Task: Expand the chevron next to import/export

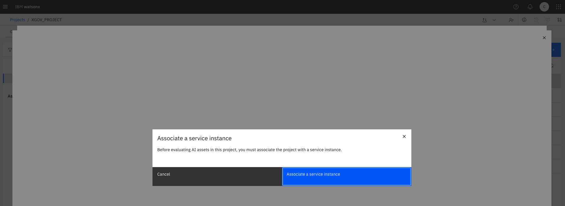Action: click(494, 20)
